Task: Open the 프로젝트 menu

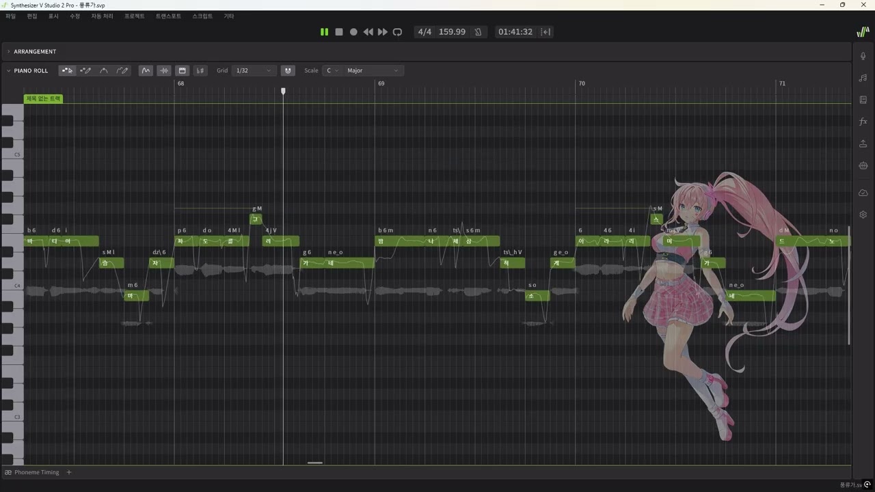Action: tap(134, 16)
